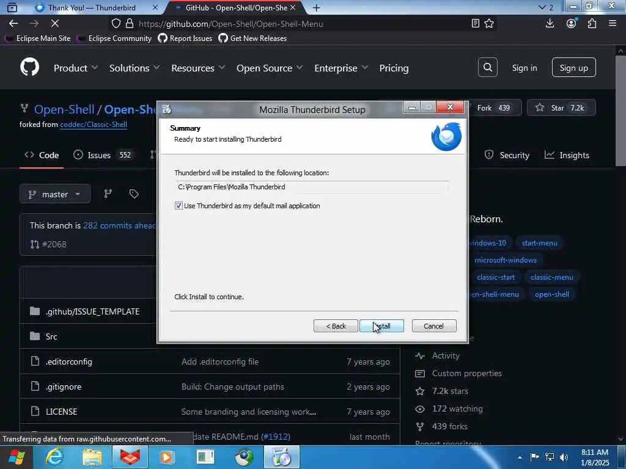Close the Thank You Thunderbird tab
This screenshot has height=469, width=626.
pos(155,7)
